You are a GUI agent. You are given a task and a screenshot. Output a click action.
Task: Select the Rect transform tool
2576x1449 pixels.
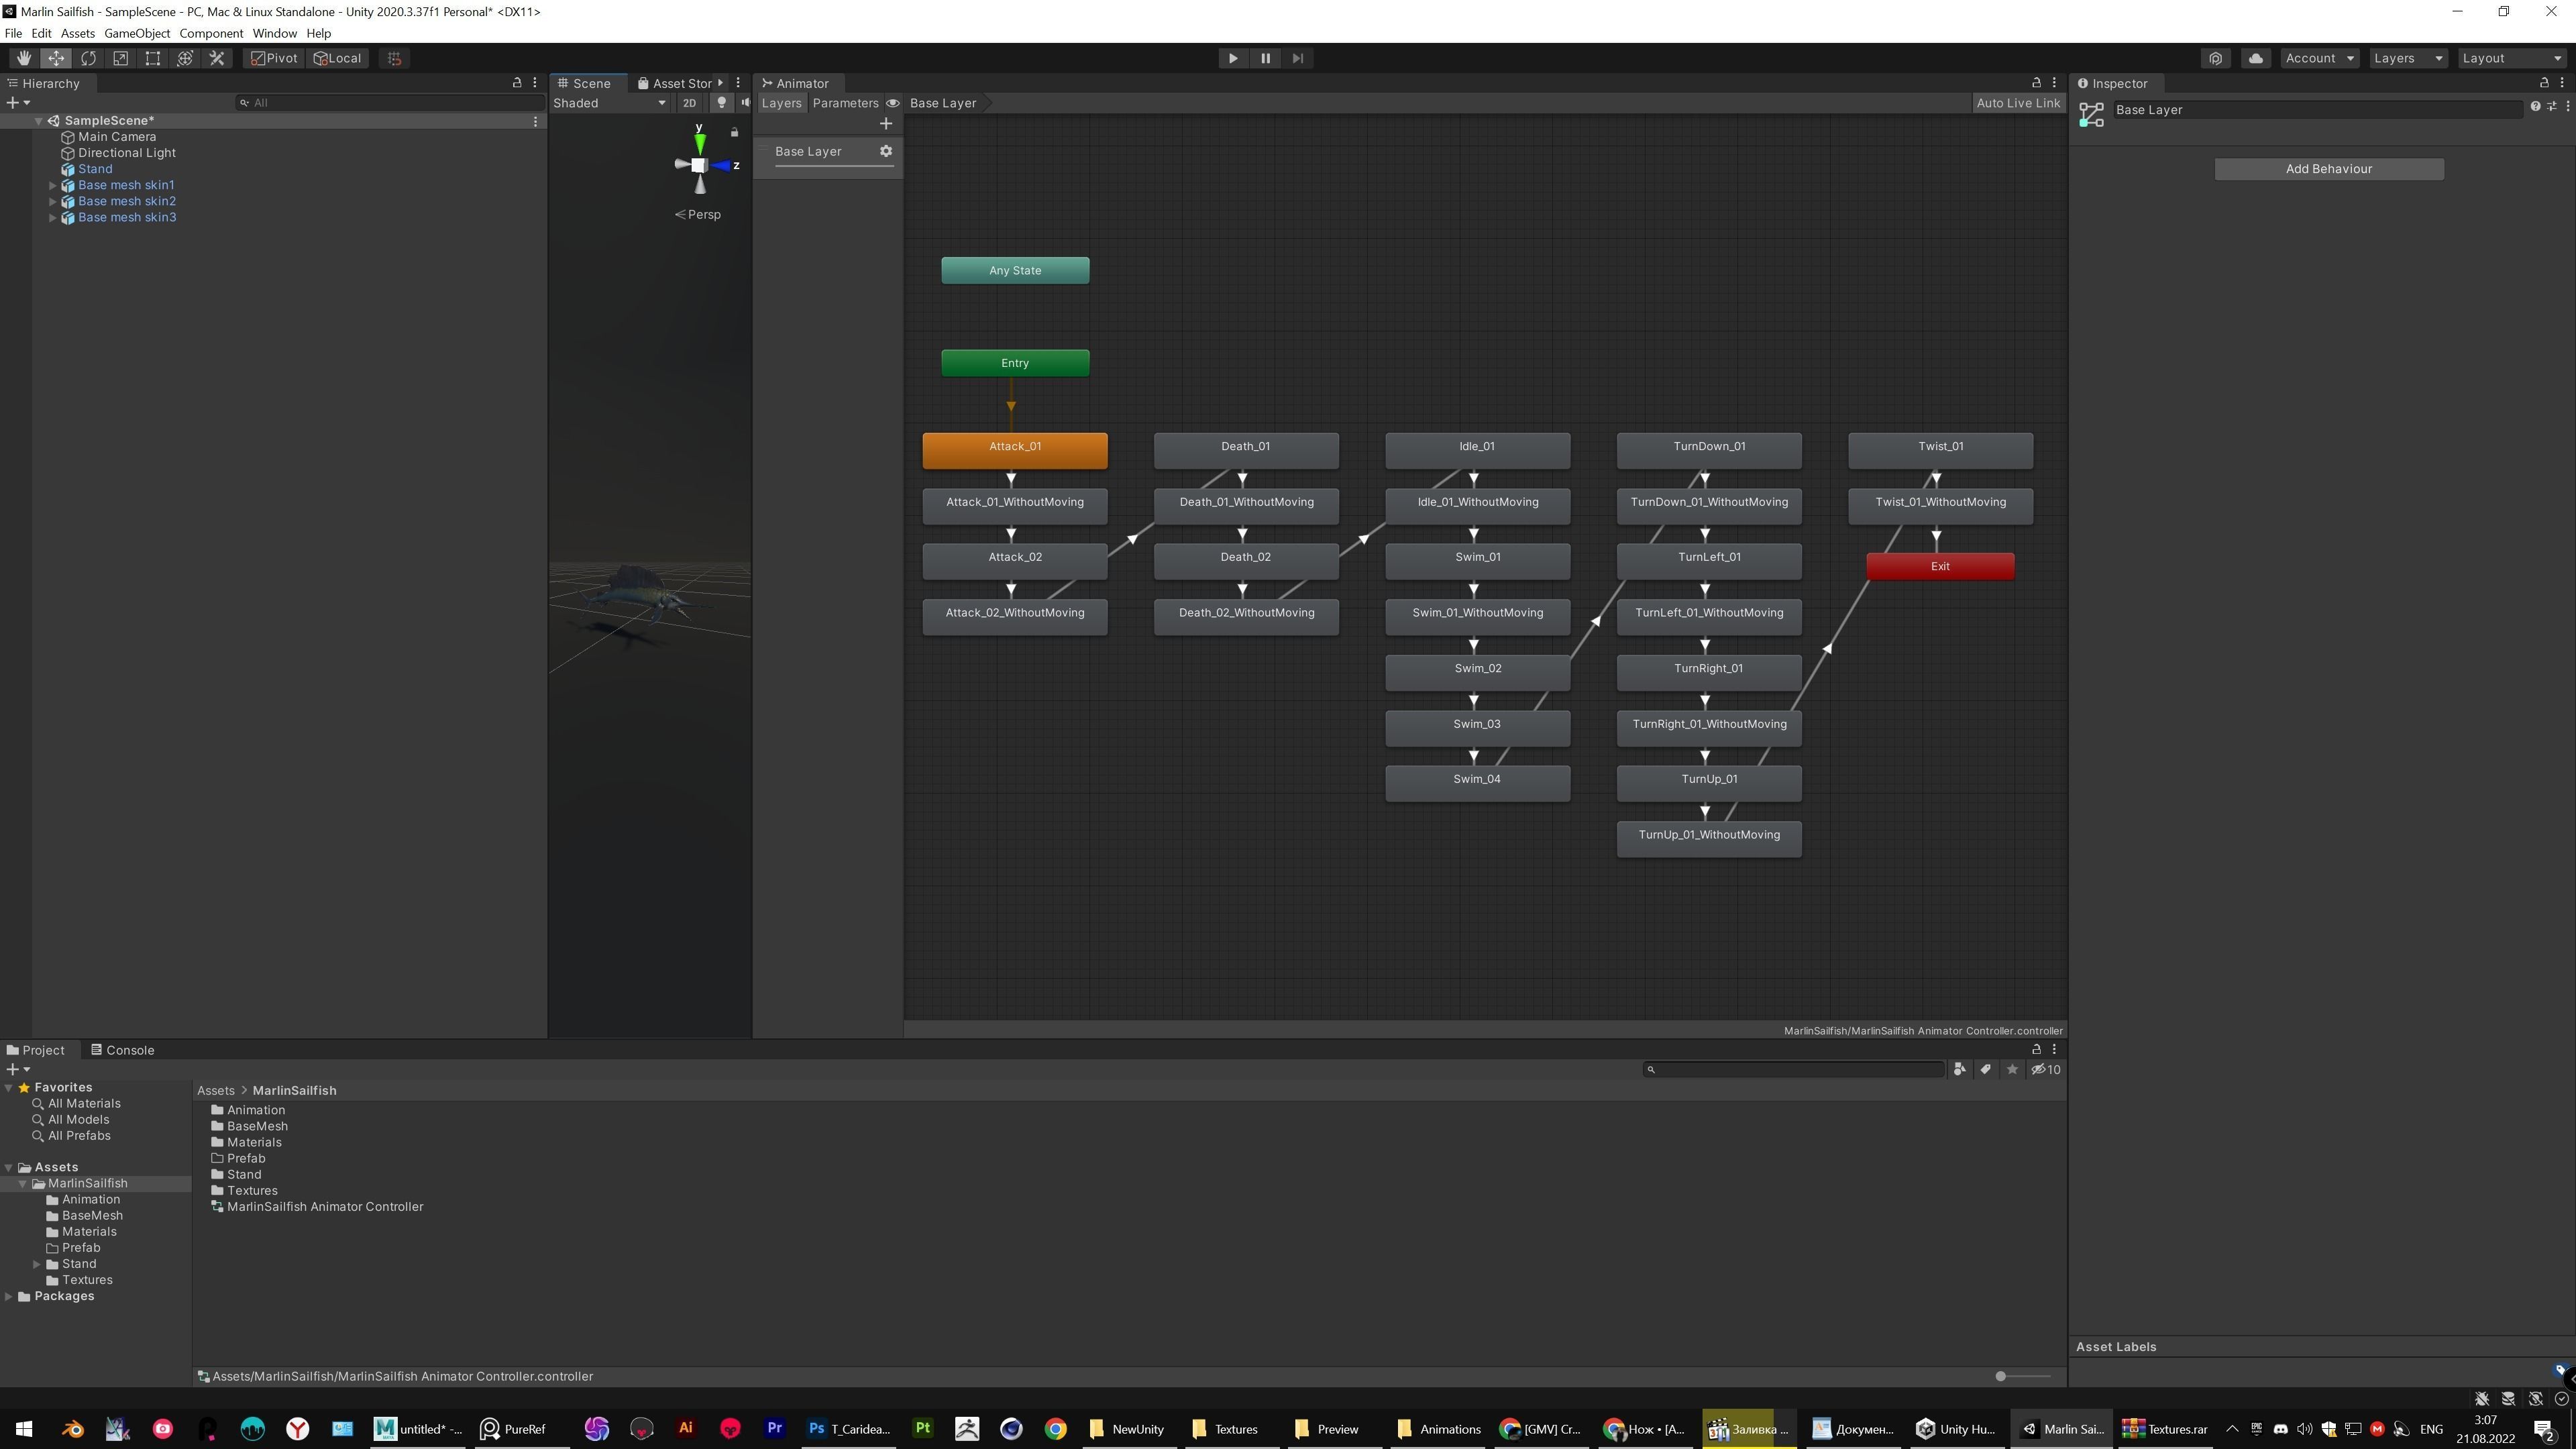coord(152,58)
